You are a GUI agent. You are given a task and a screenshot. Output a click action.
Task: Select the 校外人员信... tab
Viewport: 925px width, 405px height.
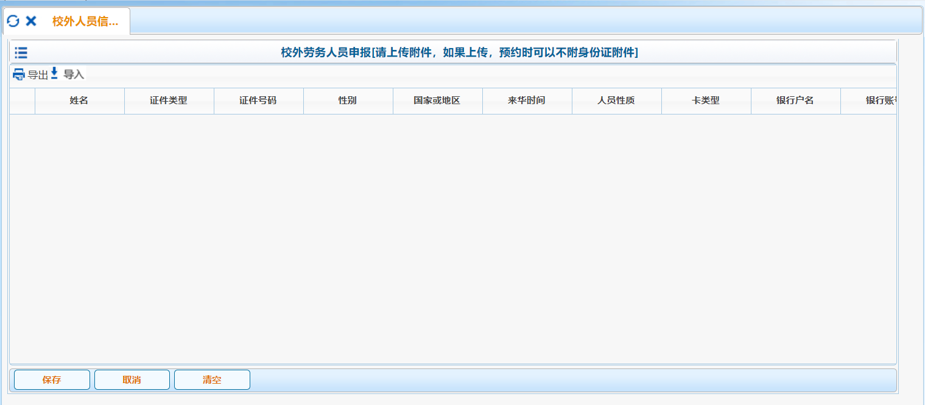[85, 22]
